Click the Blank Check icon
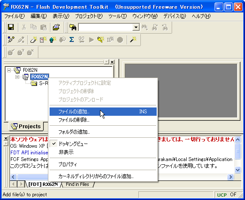 click(x=43, y=40)
